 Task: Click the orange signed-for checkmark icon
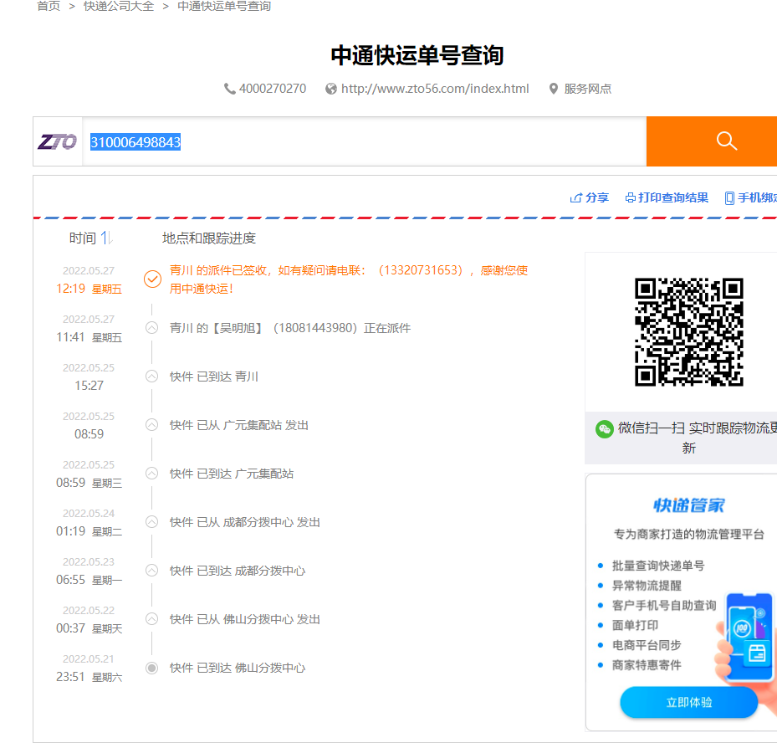[152, 279]
